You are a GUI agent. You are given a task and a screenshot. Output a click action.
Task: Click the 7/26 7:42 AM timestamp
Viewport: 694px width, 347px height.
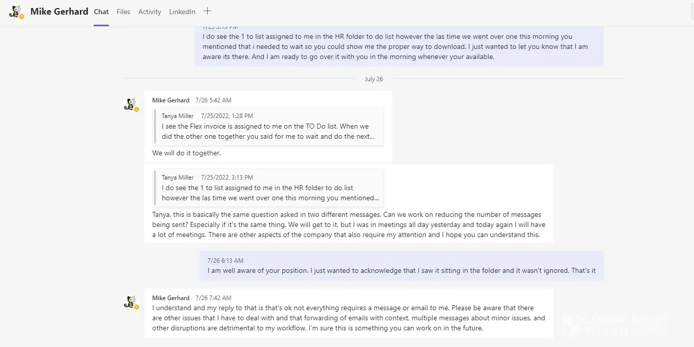click(214, 298)
